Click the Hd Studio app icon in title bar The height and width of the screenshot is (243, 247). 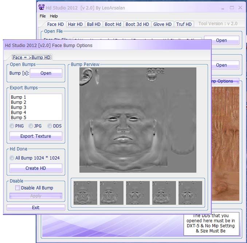42,7
